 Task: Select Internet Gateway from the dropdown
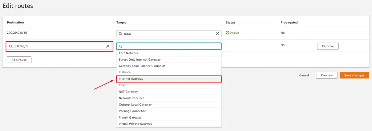pos(169,79)
